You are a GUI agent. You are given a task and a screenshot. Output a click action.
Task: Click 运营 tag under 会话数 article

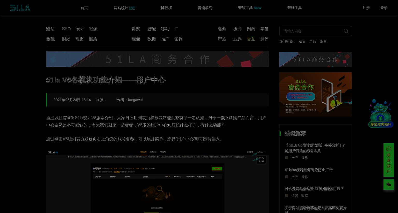click(295, 196)
